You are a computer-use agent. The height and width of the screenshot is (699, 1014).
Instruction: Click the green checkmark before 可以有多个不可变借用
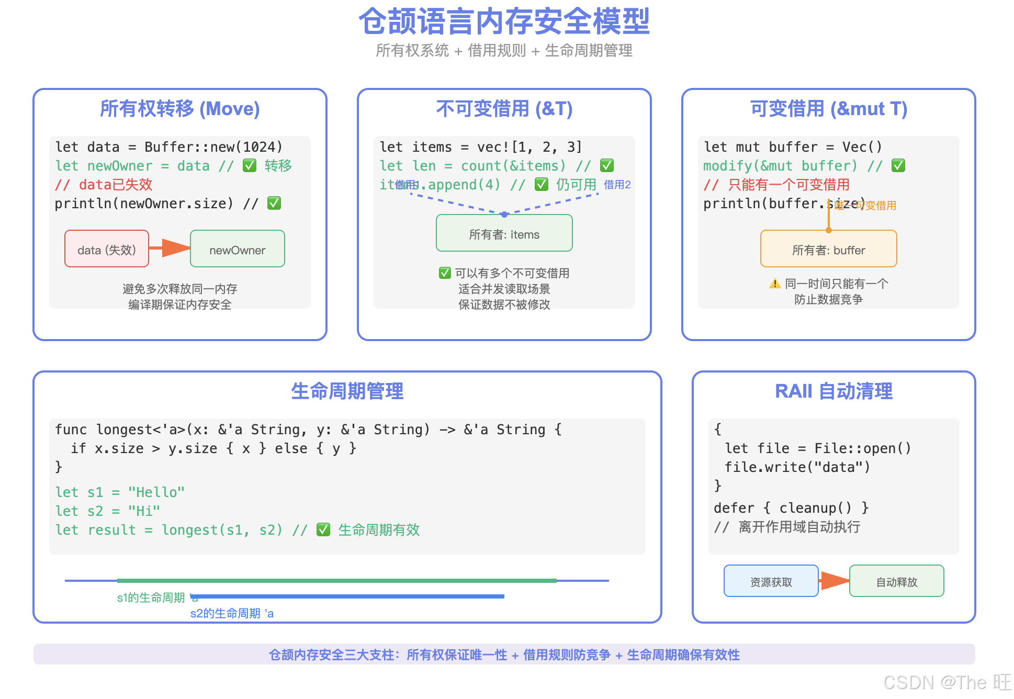[x=445, y=273]
